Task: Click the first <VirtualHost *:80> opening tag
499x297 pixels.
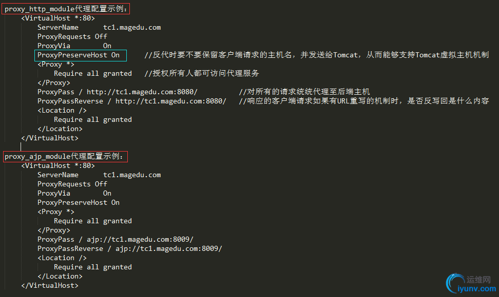Action: tap(57, 18)
